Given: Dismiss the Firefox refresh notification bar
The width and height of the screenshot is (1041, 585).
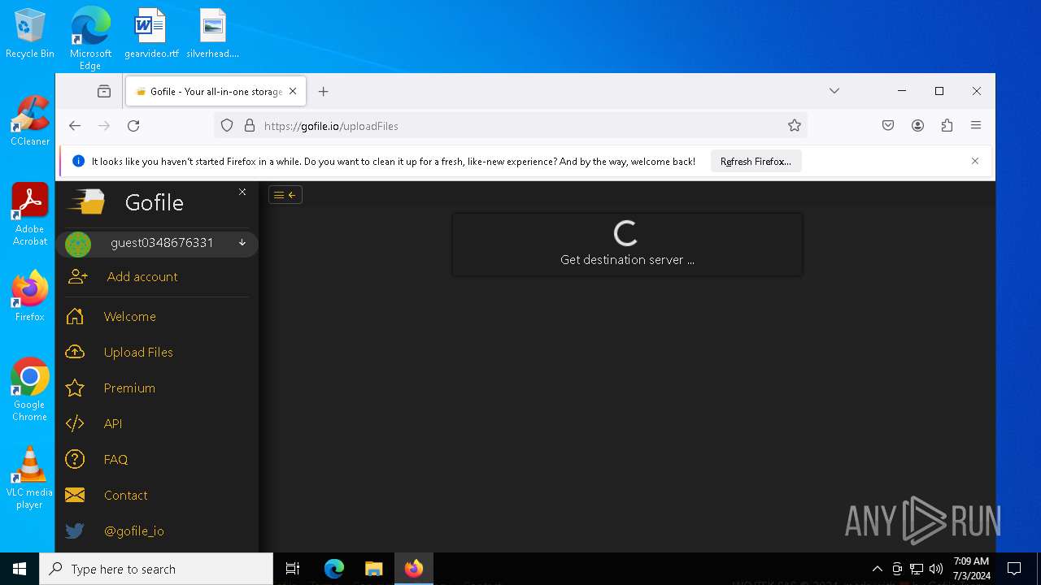Looking at the screenshot, I should 975,161.
